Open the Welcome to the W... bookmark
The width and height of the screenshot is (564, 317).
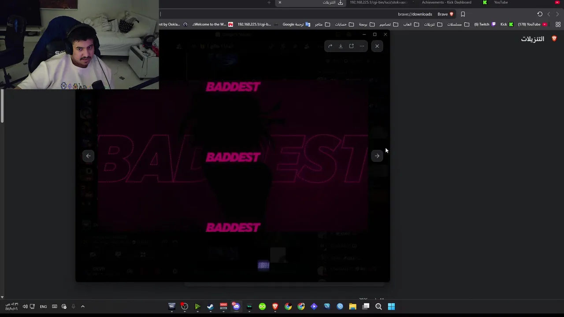click(212, 24)
